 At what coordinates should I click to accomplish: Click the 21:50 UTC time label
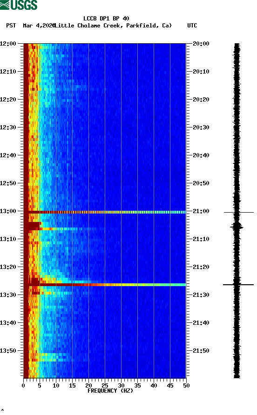201,351
